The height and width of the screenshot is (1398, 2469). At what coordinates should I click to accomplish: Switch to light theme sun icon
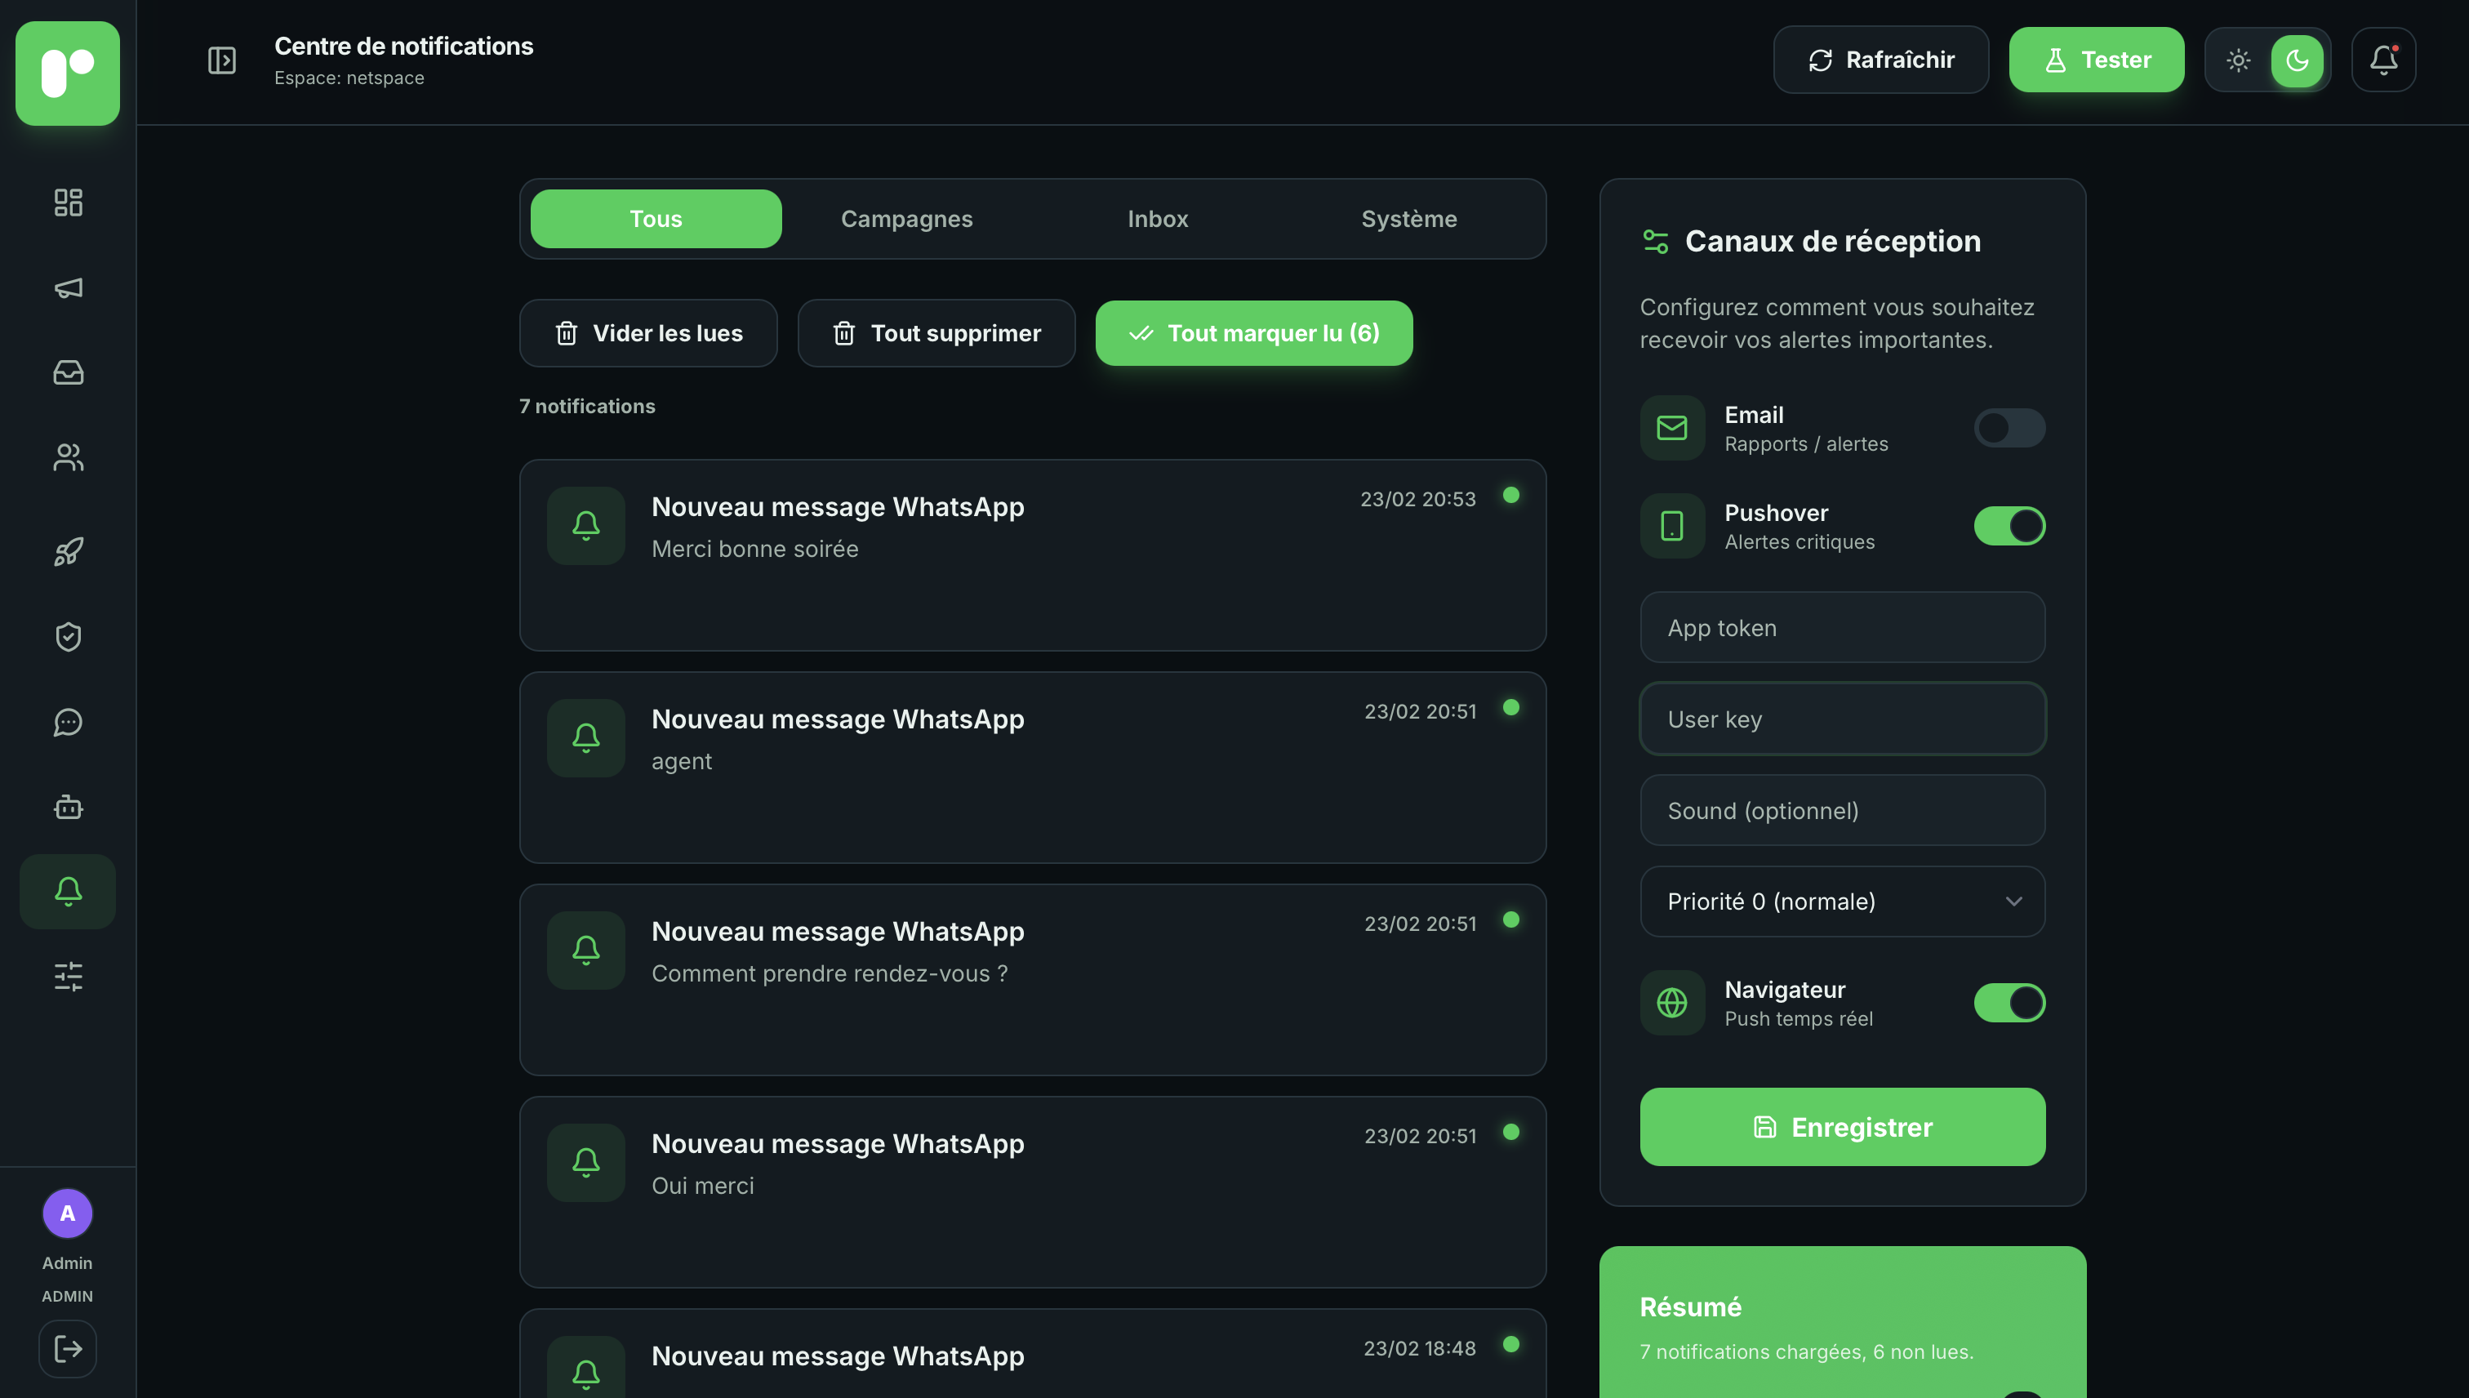[x=2239, y=60]
